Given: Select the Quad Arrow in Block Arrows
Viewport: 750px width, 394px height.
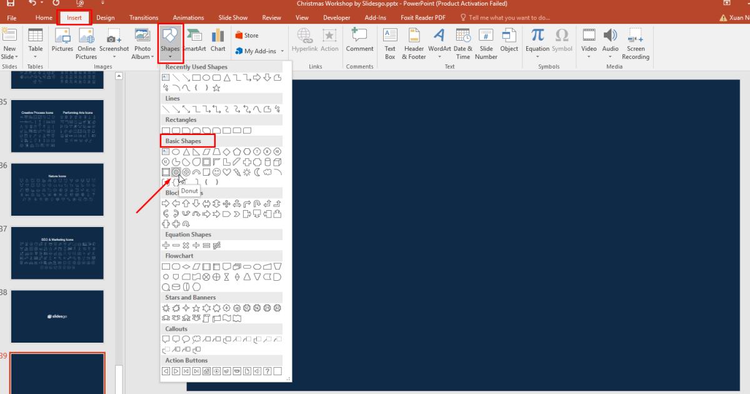Looking at the screenshot, I should point(227,203).
